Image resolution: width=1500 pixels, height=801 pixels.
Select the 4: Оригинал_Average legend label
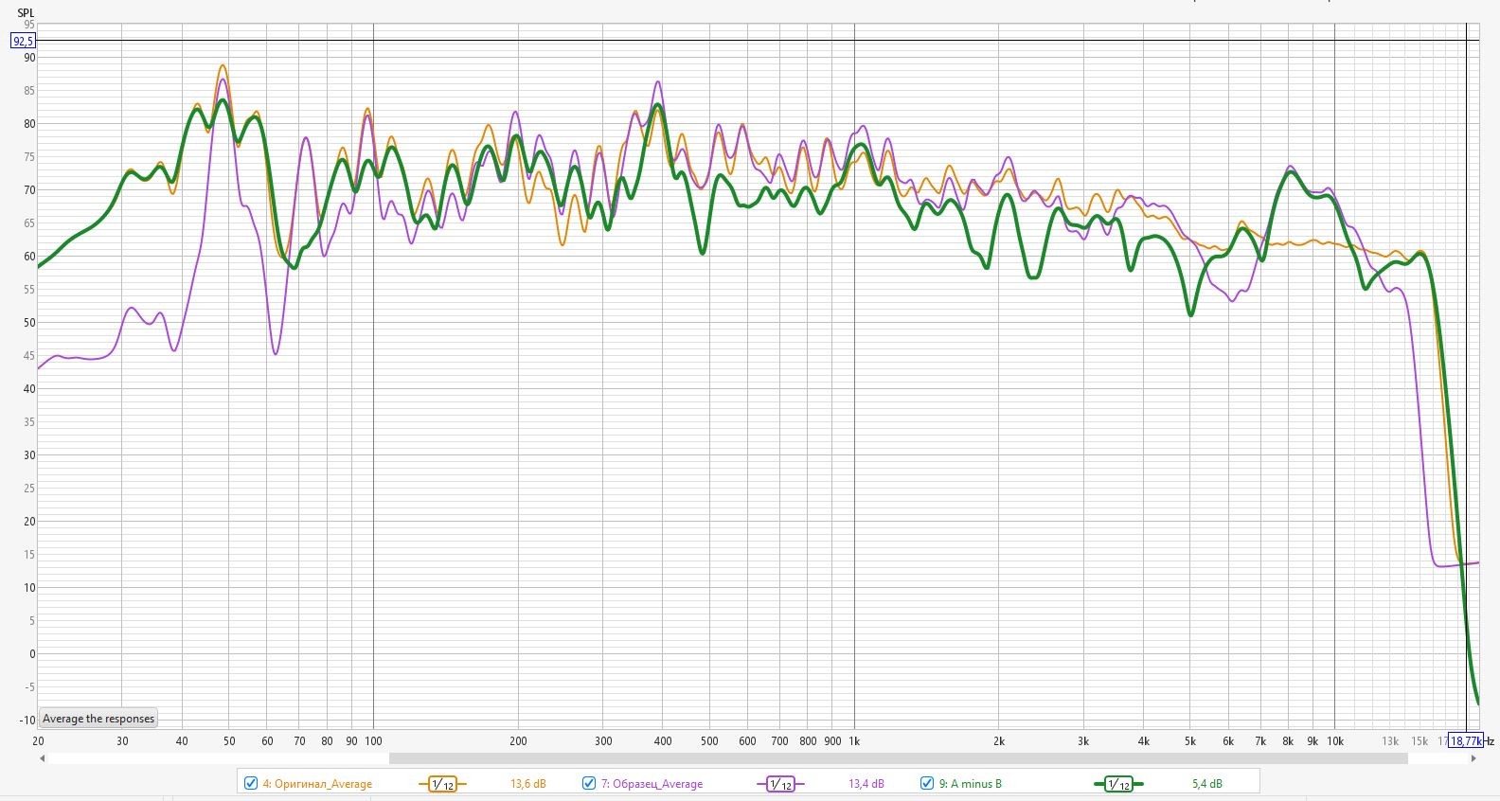(317, 784)
